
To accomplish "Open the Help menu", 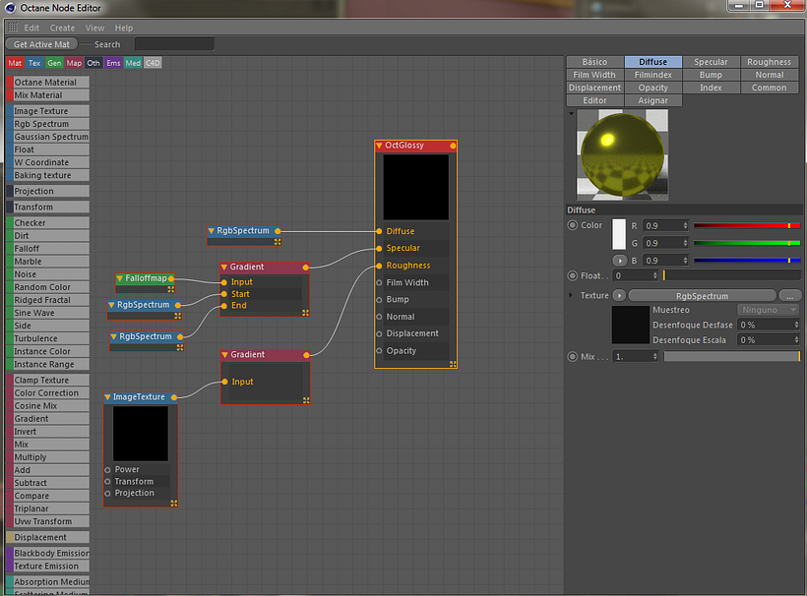I will click(x=124, y=28).
